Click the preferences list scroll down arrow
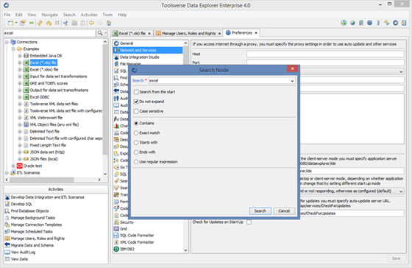Image resolution: width=412 pixels, height=268 pixels. coord(185,250)
